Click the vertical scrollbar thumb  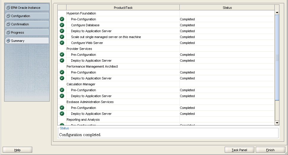point(277,58)
